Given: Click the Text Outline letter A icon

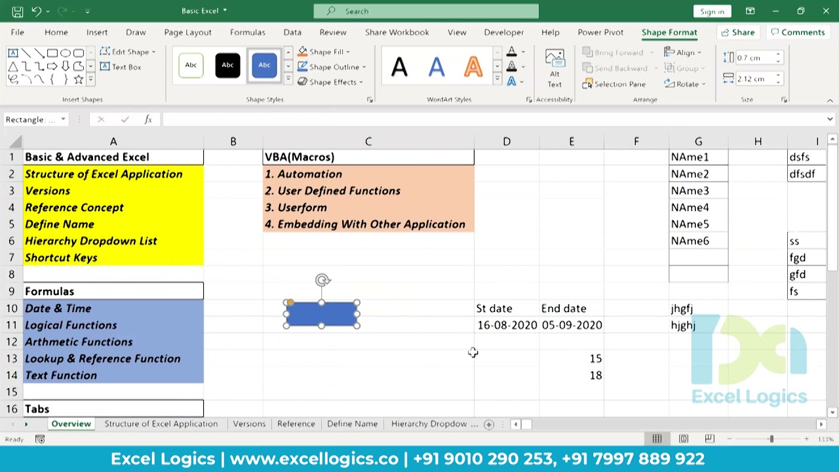Looking at the screenshot, I should 512,67.
